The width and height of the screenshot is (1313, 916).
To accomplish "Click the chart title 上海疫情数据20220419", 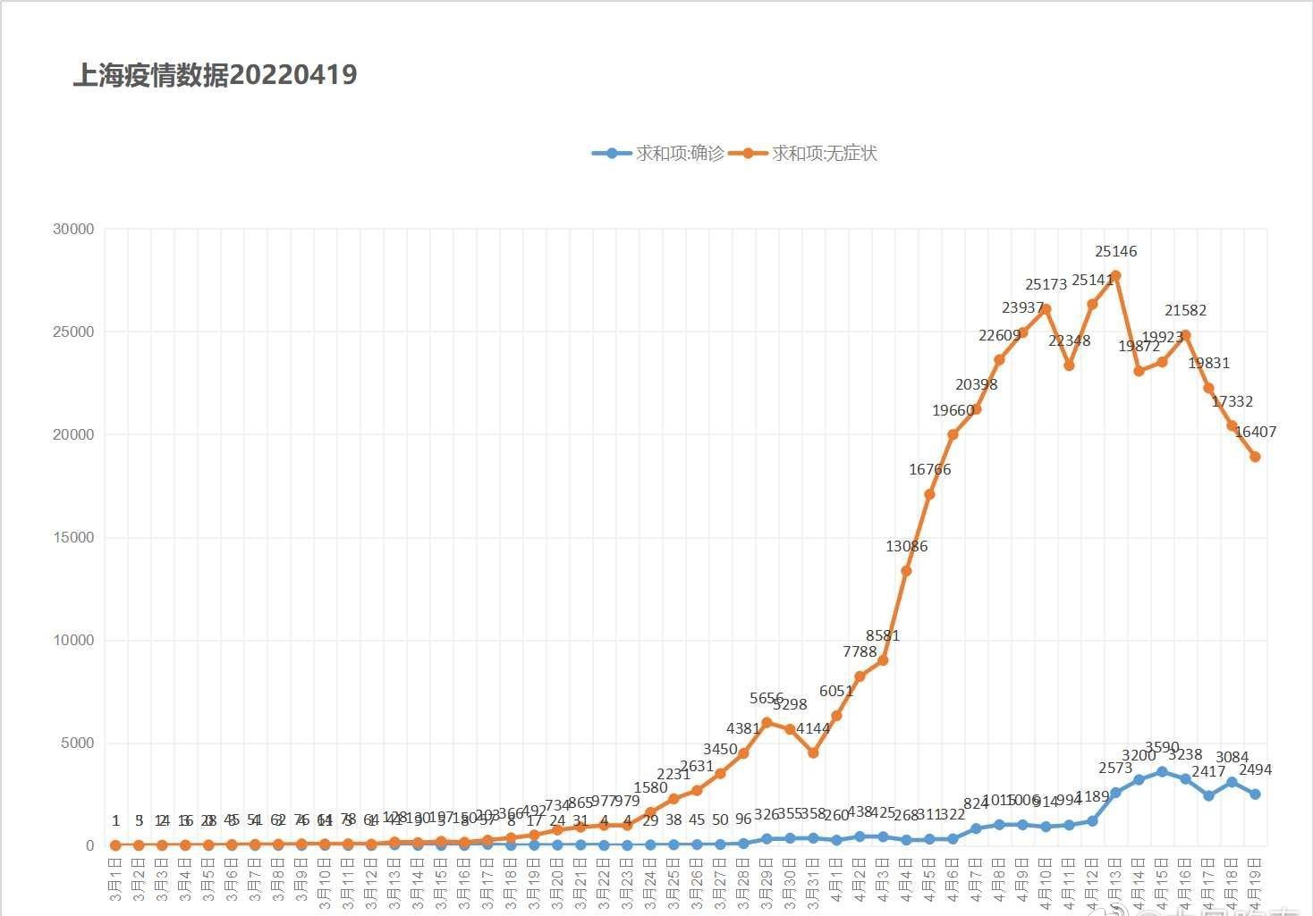I will click(215, 75).
